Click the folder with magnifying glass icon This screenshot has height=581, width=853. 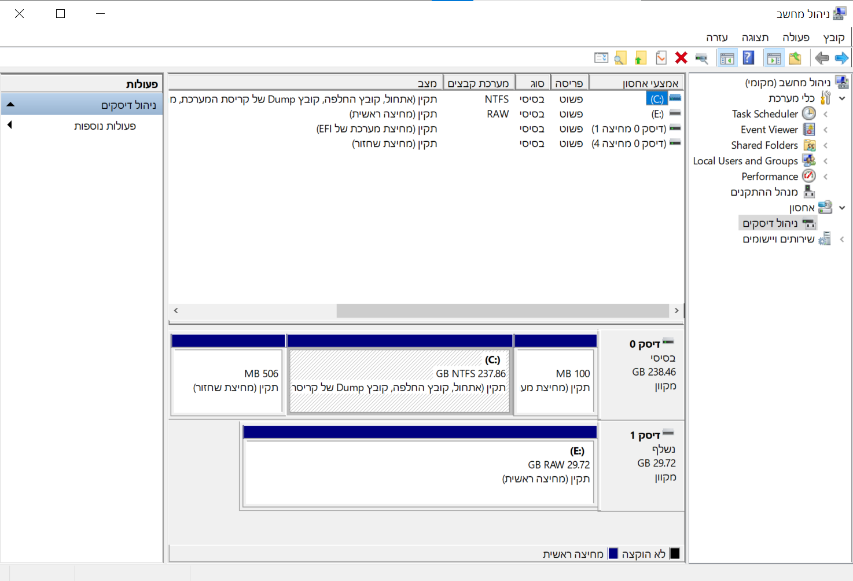coord(620,58)
